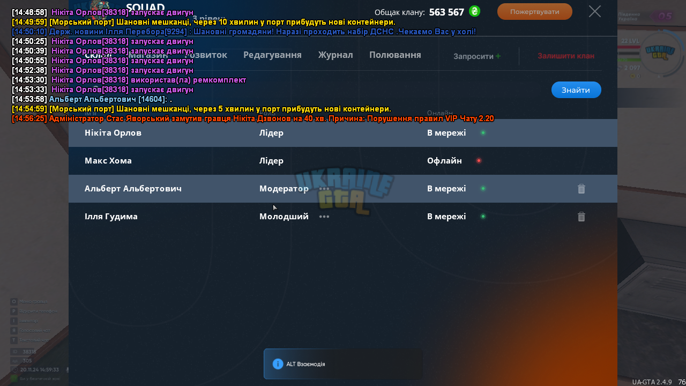This screenshot has width=686, height=386.
Task: Go to the Полювання tab
Action: tap(395, 55)
